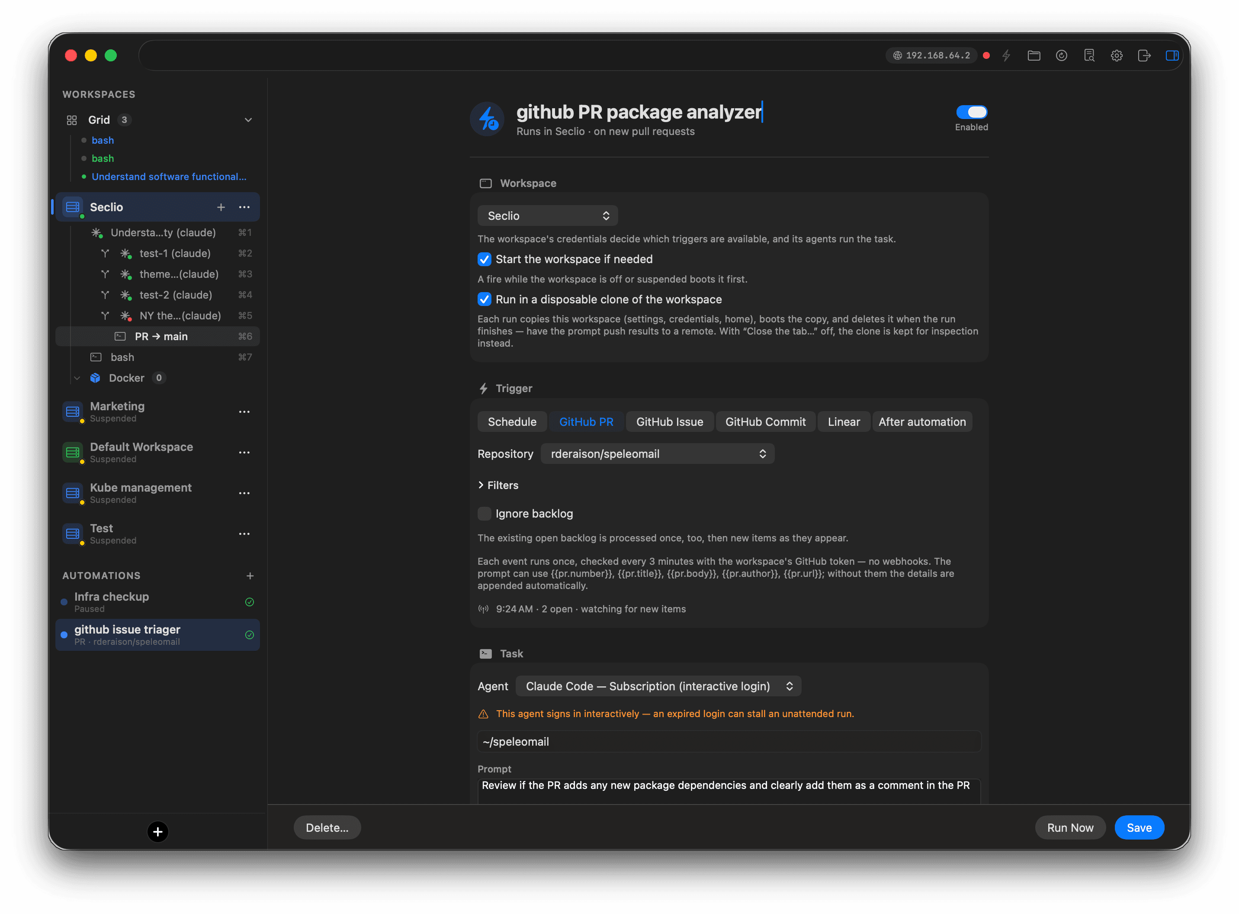Select the theme...(claude) tab
1239x914 pixels.
[x=179, y=274]
